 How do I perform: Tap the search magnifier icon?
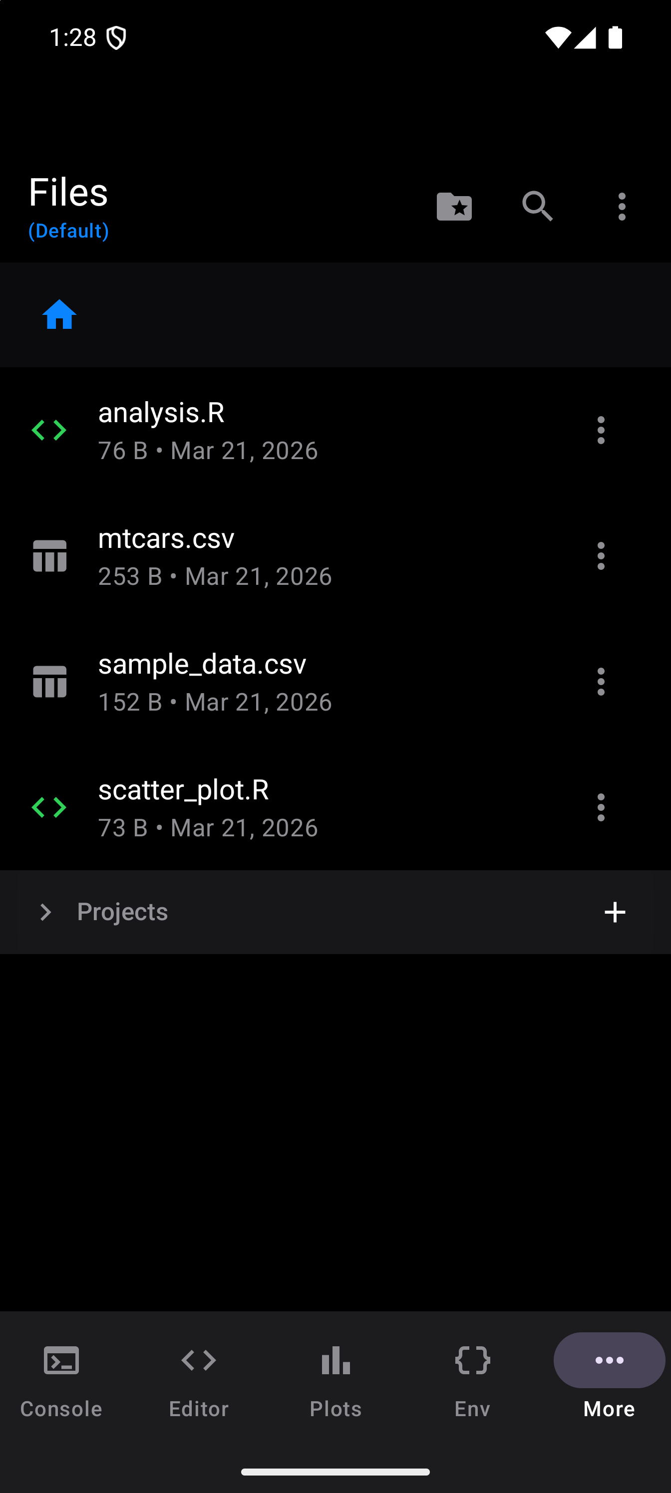(x=538, y=206)
